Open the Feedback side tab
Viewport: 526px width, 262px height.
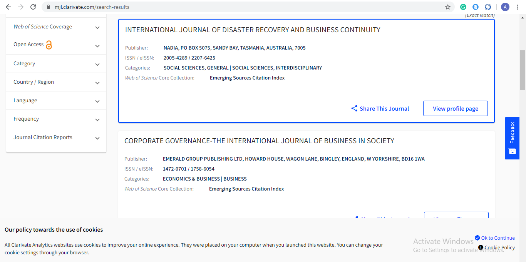pyautogui.click(x=512, y=138)
